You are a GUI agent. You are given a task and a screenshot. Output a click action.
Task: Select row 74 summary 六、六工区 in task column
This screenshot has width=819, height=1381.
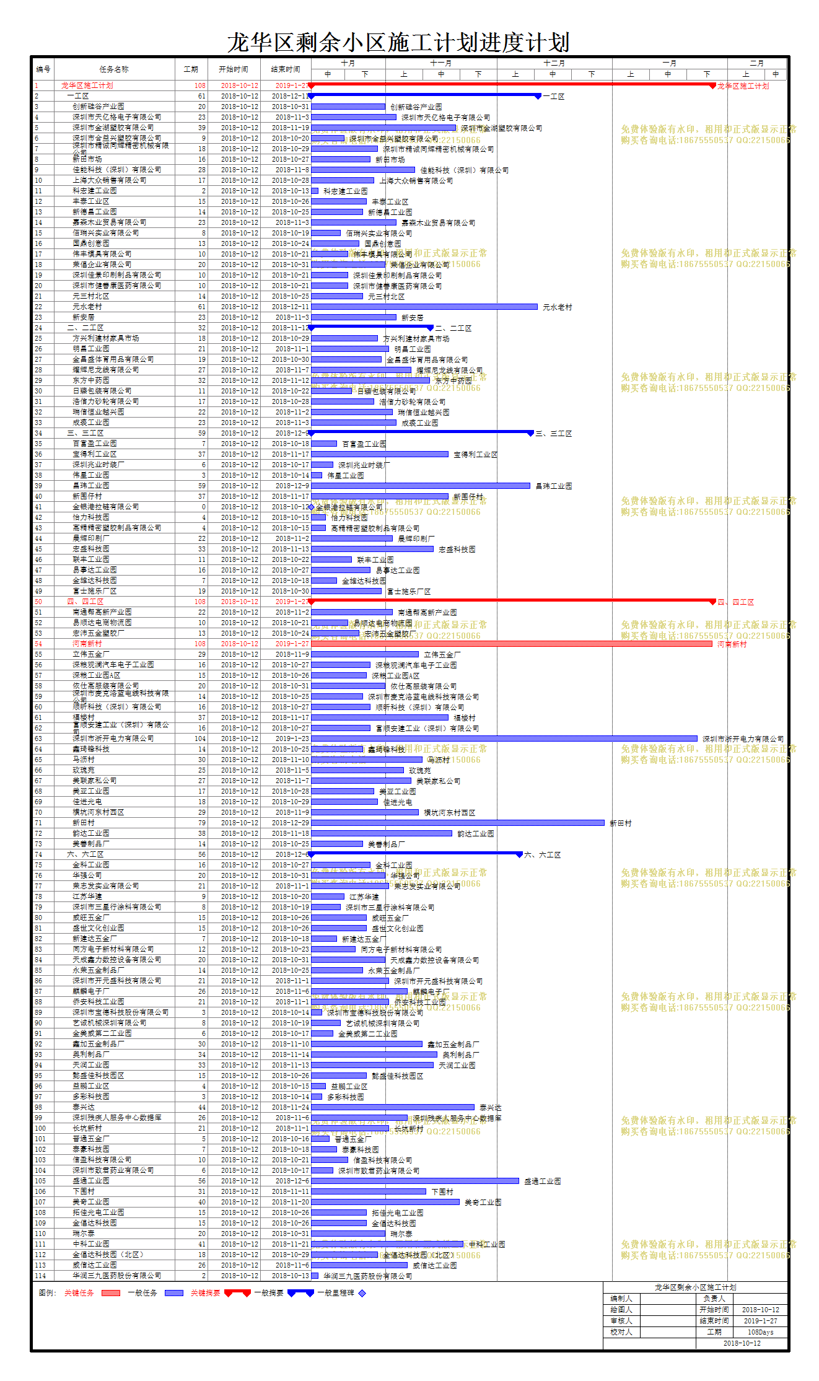pos(85,854)
